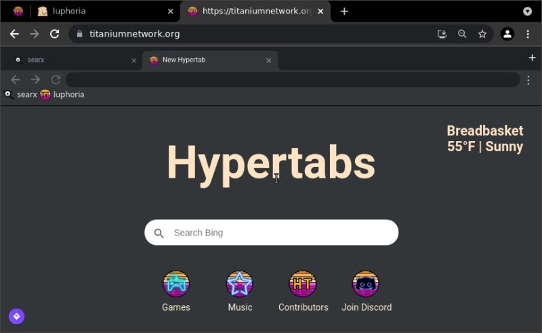Close the New Hypertab tab
Screen dimensions: 542x333
coord(268,60)
